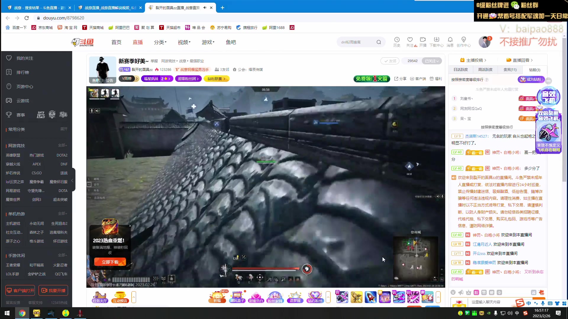Click the search magnifier icon
The image size is (568, 319).
[x=379, y=42]
